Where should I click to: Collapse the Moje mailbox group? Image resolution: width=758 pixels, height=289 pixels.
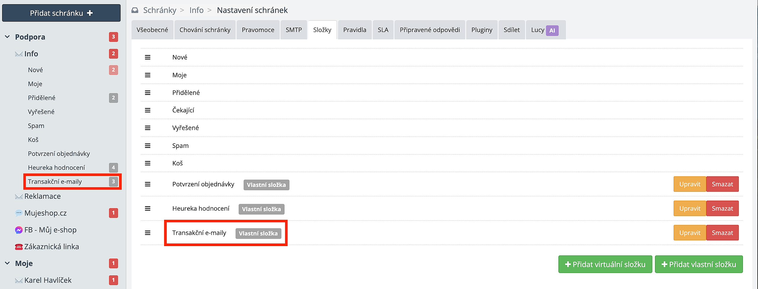pyautogui.click(x=7, y=263)
